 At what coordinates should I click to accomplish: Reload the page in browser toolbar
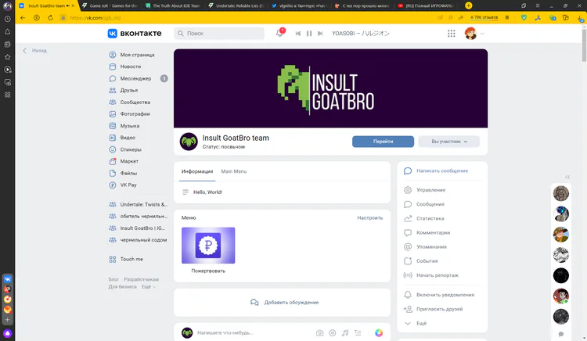pos(50,17)
